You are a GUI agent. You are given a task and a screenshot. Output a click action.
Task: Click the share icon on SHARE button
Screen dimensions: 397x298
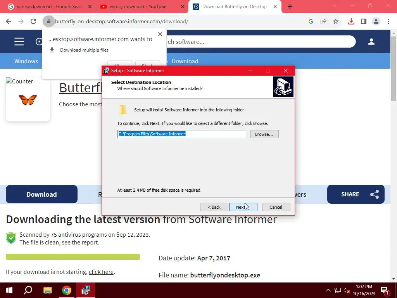pyautogui.click(x=375, y=194)
